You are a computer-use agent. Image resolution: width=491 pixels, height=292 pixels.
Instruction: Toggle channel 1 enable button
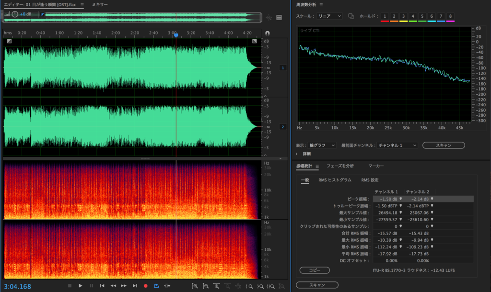tap(283, 68)
